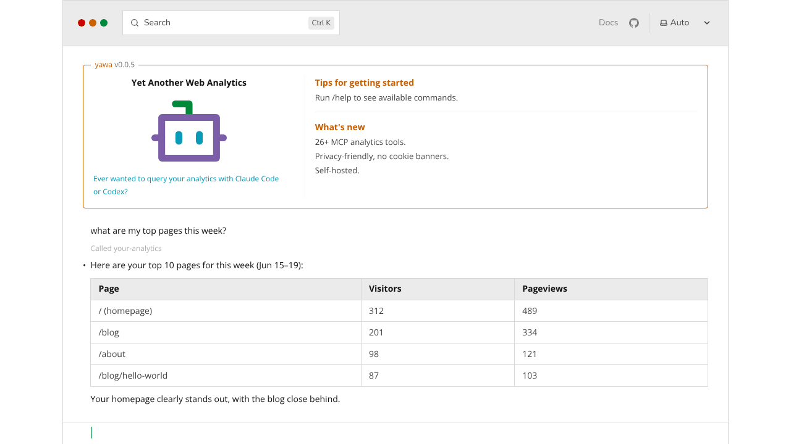Viewport: 791px width, 444px height.
Task: Click the orange window dot
Action: pyautogui.click(x=93, y=23)
